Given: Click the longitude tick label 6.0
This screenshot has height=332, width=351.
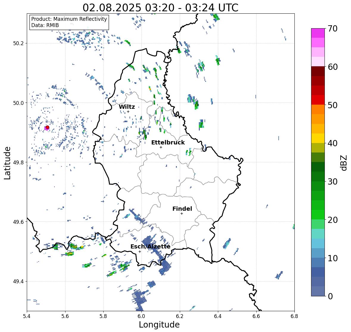Looking at the screenshot, I should 141,316.
